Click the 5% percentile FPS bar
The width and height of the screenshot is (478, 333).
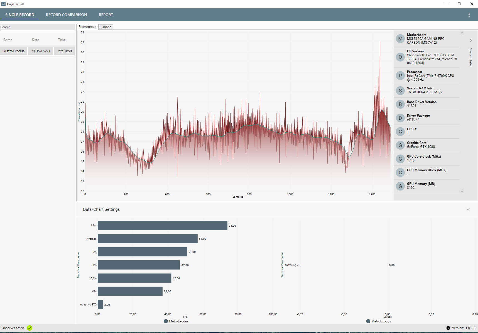pyautogui.click(x=142, y=252)
